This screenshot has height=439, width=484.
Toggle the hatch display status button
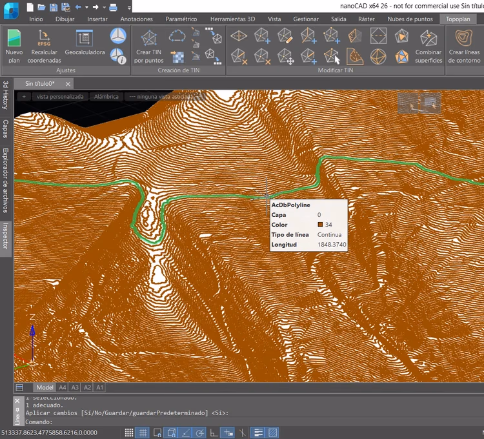(272, 433)
